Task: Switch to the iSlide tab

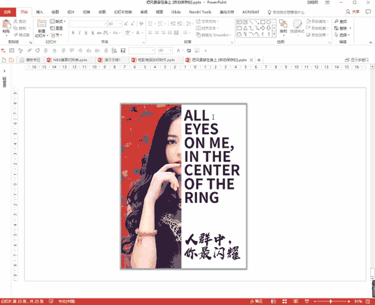Action: 176,12
